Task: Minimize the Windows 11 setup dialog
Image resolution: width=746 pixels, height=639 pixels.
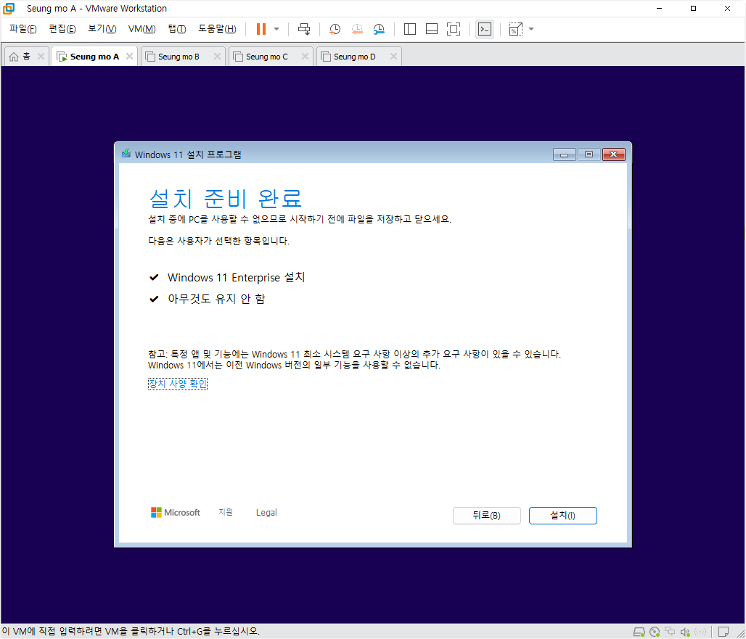Action: pos(565,154)
